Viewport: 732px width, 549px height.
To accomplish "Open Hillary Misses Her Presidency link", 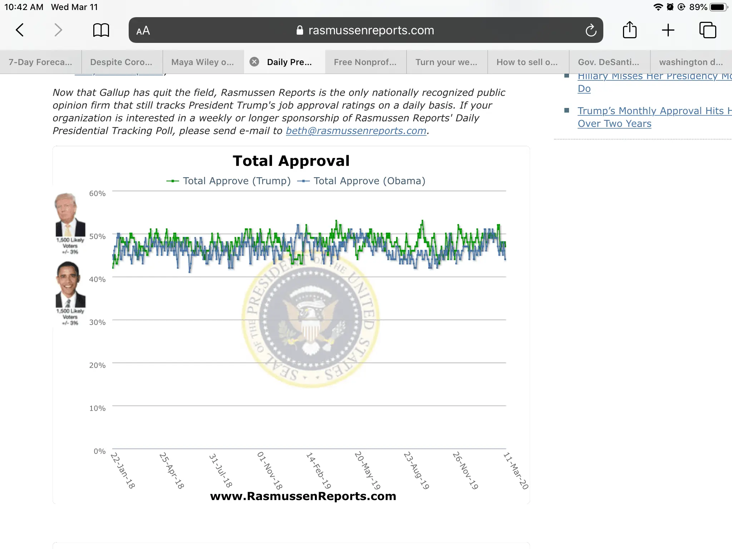I will pyautogui.click(x=654, y=82).
